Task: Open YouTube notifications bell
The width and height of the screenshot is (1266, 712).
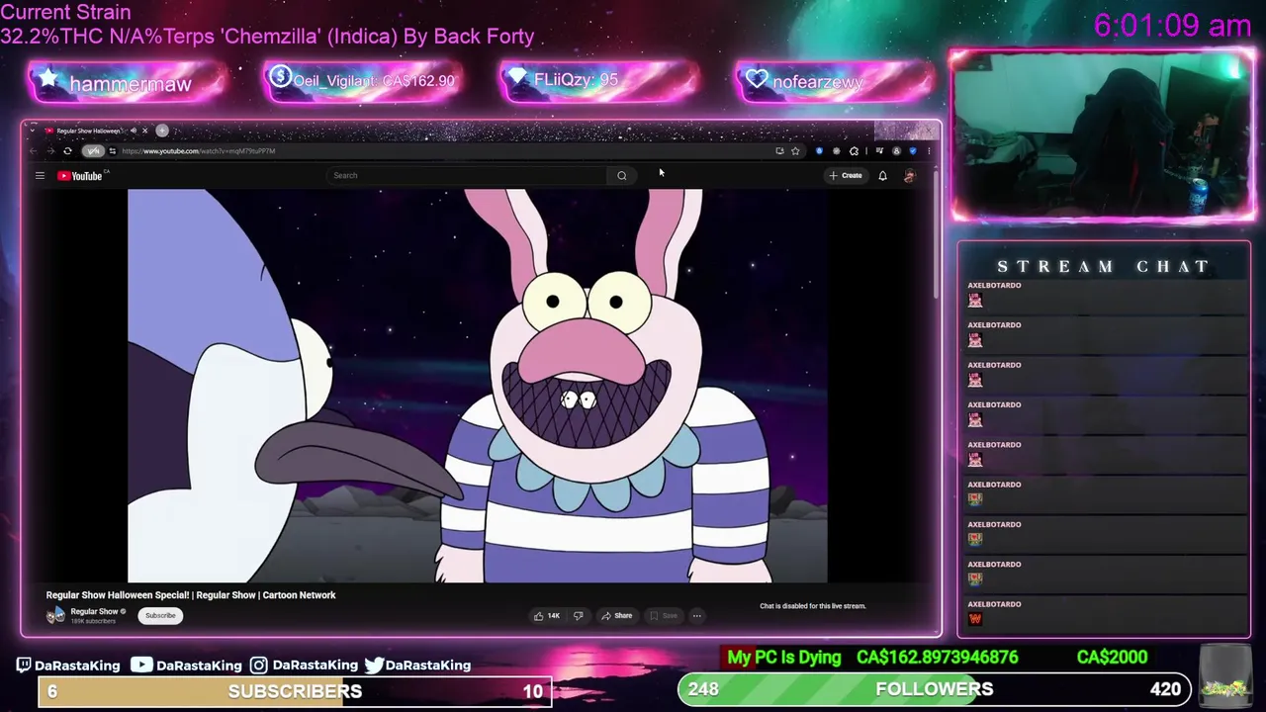Action: tap(882, 176)
